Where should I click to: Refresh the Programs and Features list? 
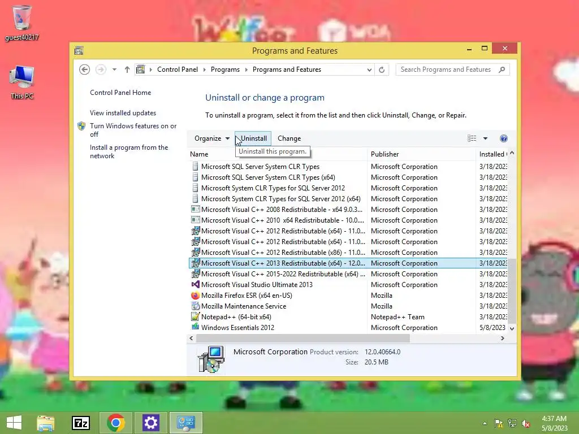(382, 70)
